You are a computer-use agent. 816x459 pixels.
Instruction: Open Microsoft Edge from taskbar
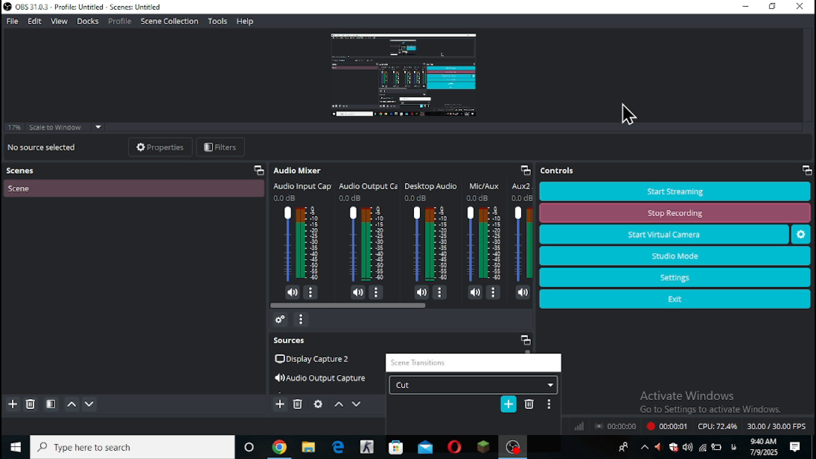(x=338, y=447)
